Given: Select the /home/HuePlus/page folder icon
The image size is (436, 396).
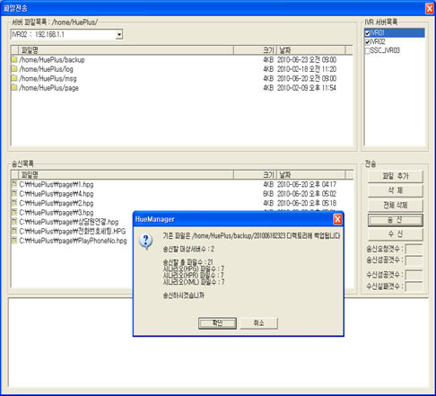Looking at the screenshot, I should coord(14,87).
